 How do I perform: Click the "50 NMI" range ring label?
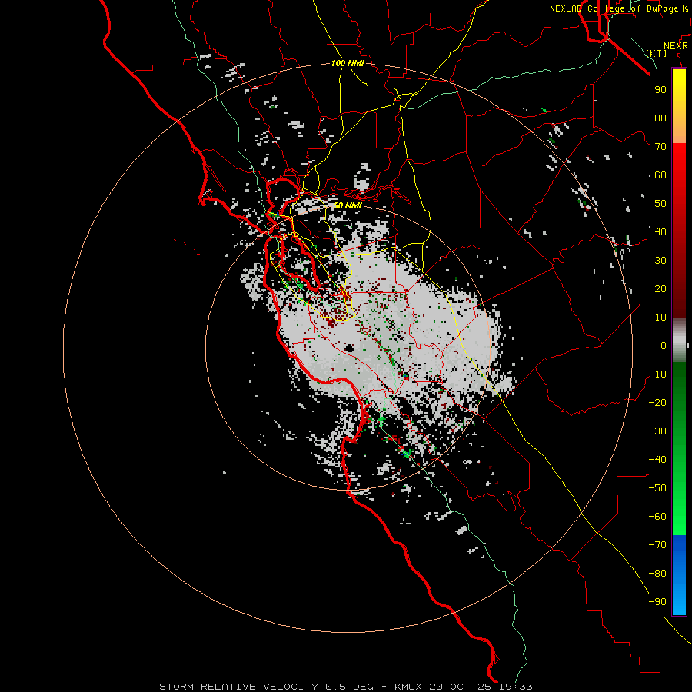coord(348,205)
